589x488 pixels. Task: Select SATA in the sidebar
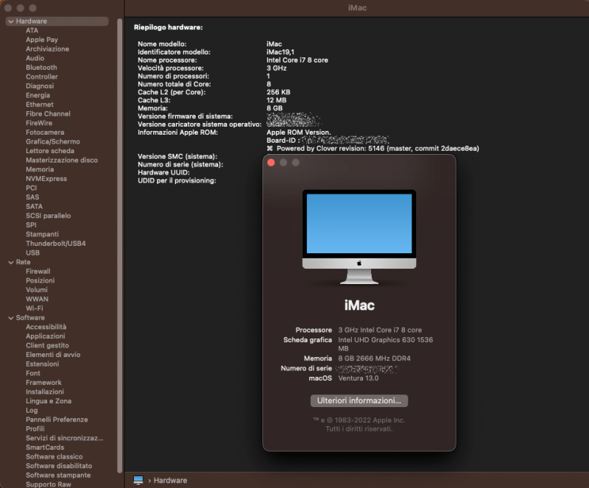point(34,207)
